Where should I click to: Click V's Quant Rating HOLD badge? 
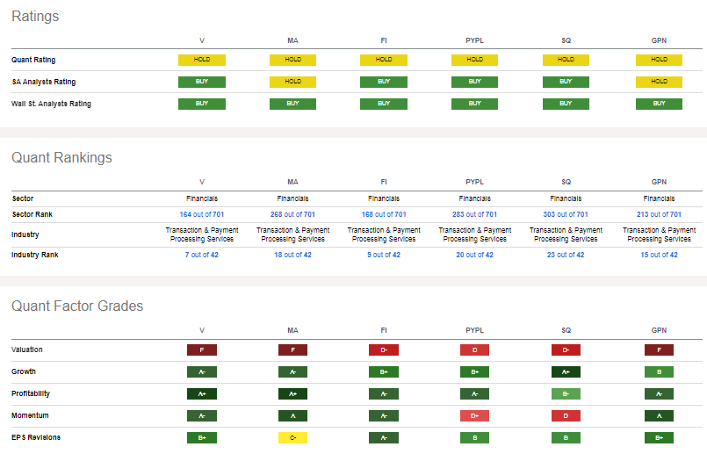point(201,60)
